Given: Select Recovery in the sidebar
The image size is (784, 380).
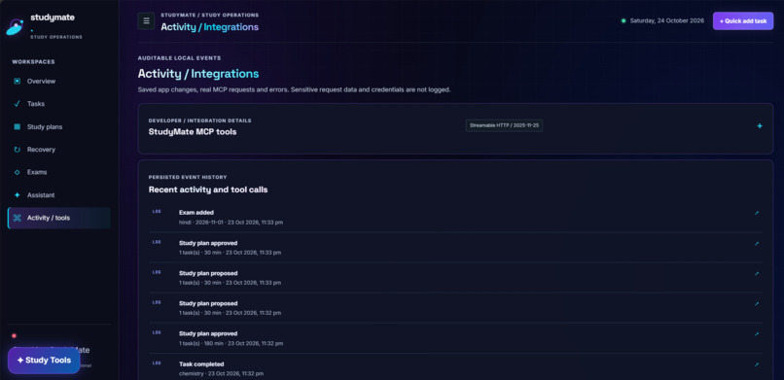Looking at the screenshot, I should (x=59, y=150).
